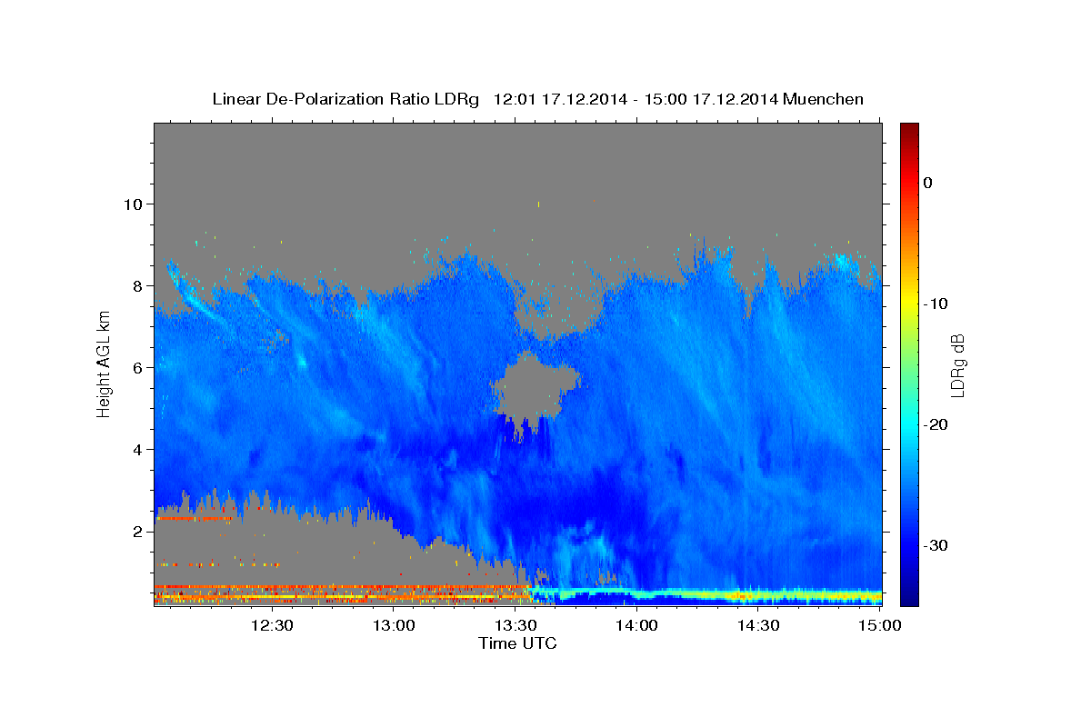Click the '14:30' time tick label
Screen dimensions: 1091x727
point(758,625)
